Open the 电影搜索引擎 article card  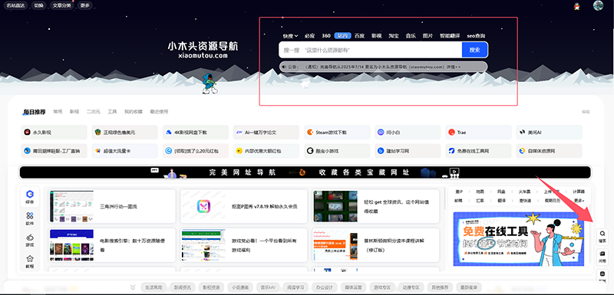coord(112,245)
